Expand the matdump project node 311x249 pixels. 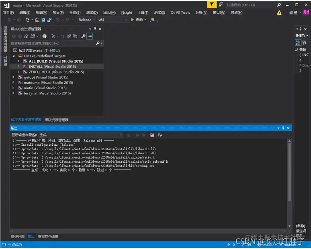click(x=13, y=82)
